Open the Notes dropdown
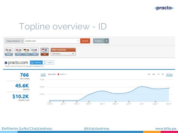Screen dimensions: 178x133 point(63,74)
